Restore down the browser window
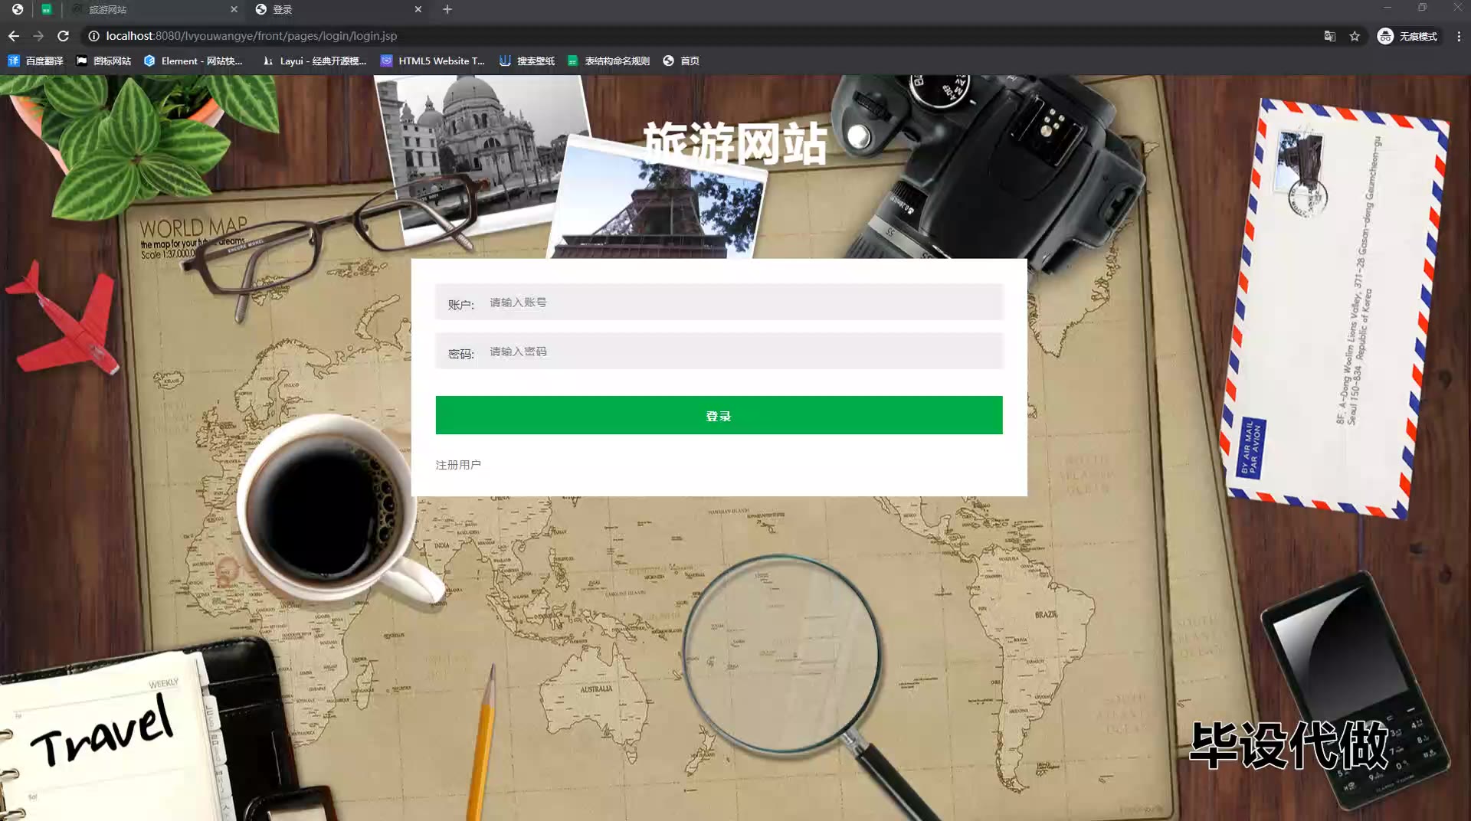 [1423, 8]
